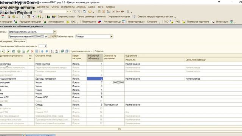The height and width of the screenshot is (136, 242).
Task: Expand the 'Загрузка в табличную часть' dropdown
Action: pyautogui.click(x=55, y=32)
